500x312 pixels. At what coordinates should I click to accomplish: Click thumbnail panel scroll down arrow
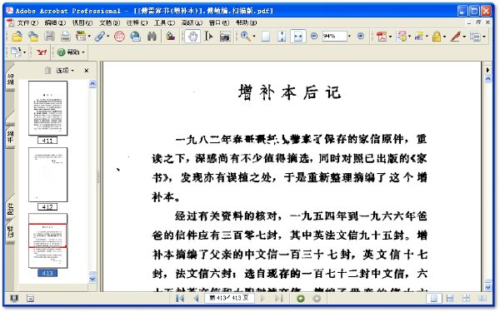[92, 280]
